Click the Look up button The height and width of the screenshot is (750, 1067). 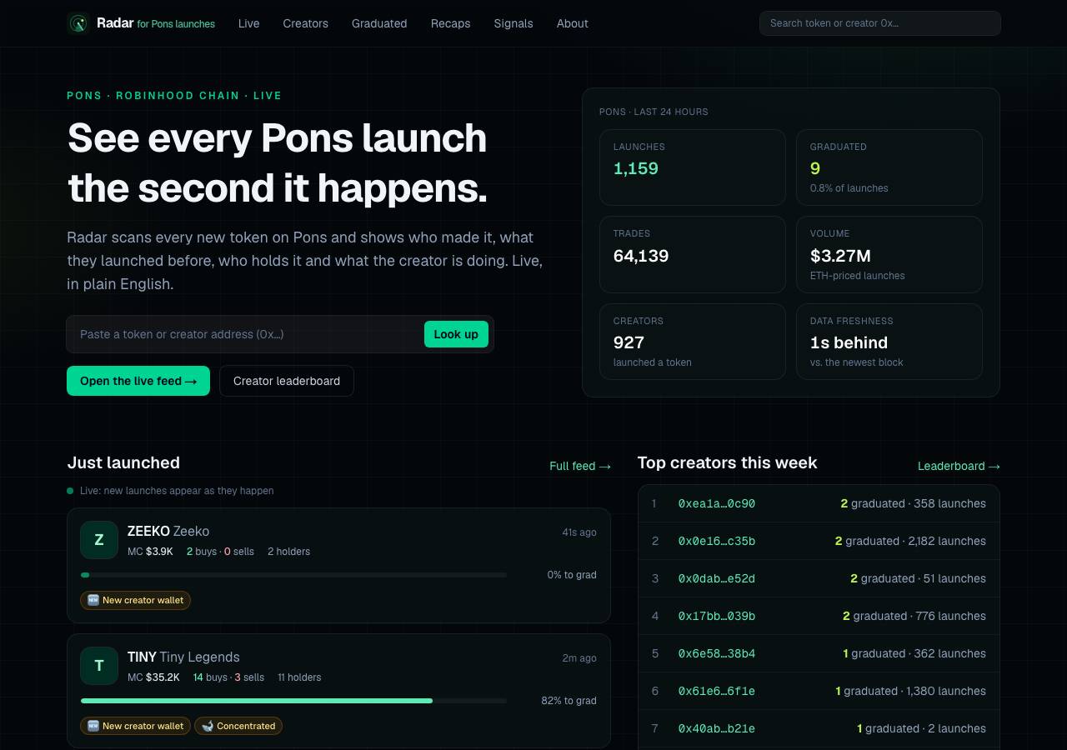point(456,334)
